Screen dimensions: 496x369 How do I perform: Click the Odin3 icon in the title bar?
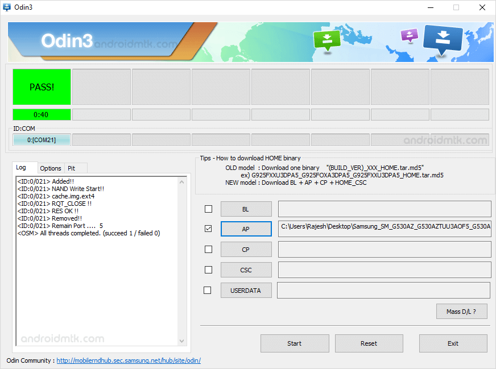pyautogui.click(x=7, y=7)
